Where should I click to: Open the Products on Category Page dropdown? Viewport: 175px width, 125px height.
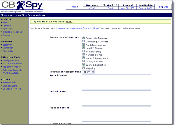pyautogui.click(x=88, y=72)
